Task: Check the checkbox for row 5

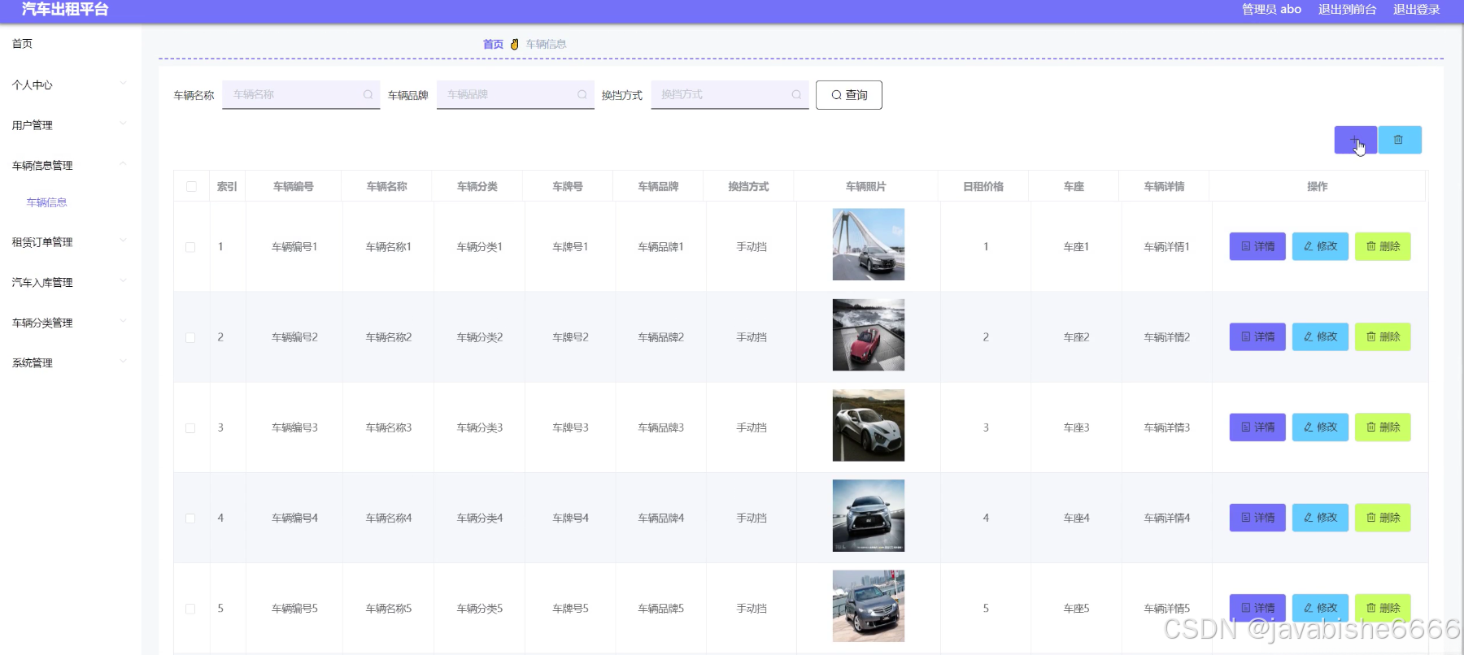Action: [x=190, y=609]
